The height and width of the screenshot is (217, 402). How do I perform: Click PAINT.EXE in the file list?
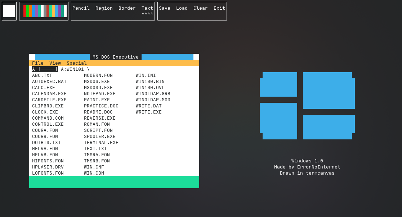[x=97, y=100]
